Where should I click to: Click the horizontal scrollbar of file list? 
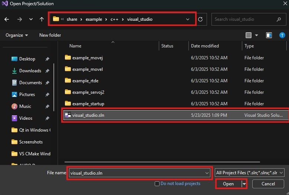(x=162, y=162)
